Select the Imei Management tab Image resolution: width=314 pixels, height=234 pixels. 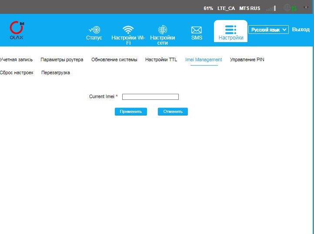pyautogui.click(x=203, y=59)
